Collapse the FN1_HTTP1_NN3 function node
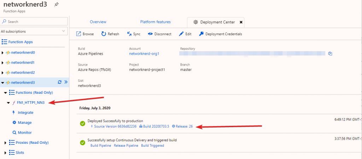This screenshot has width=362, height=159. pos(8,103)
